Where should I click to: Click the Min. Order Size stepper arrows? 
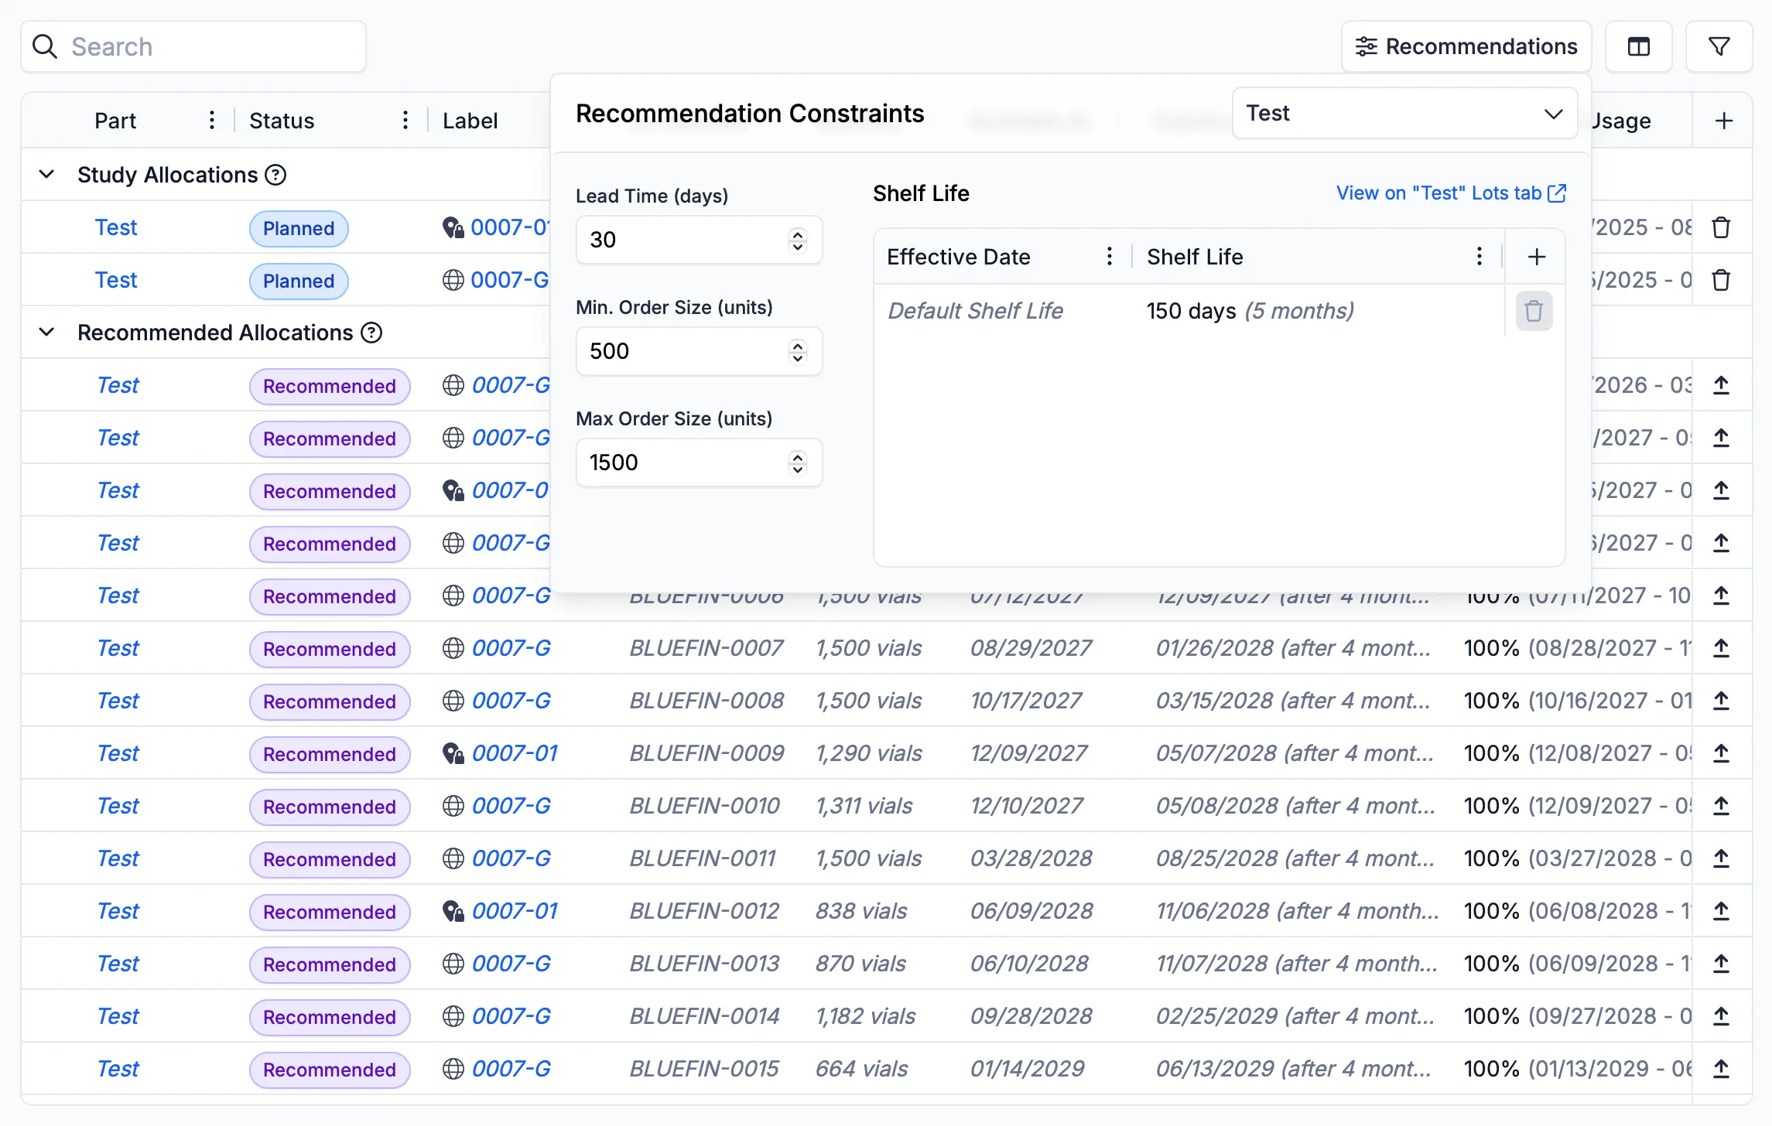(797, 351)
